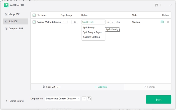The height and width of the screenshot is (110, 176).
Task: Click the Merge PDF sidebar icon
Action: coord(6,14)
